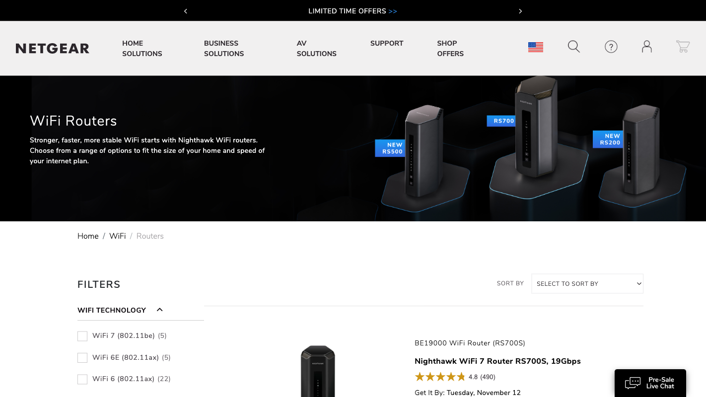Click the Routers breadcrumb text

click(150, 236)
